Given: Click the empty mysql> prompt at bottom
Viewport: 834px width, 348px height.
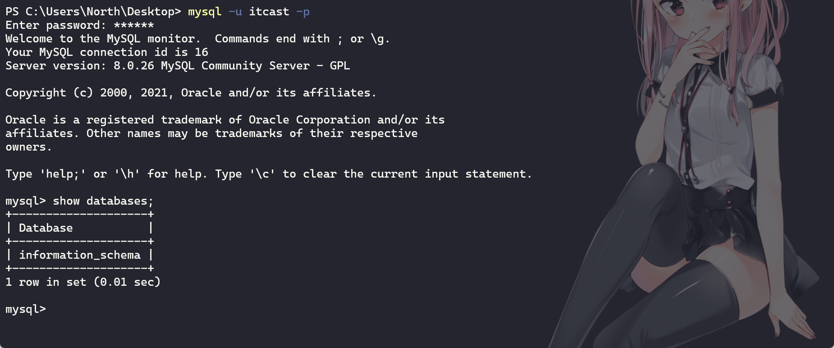Looking at the screenshot, I should (26, 309).
